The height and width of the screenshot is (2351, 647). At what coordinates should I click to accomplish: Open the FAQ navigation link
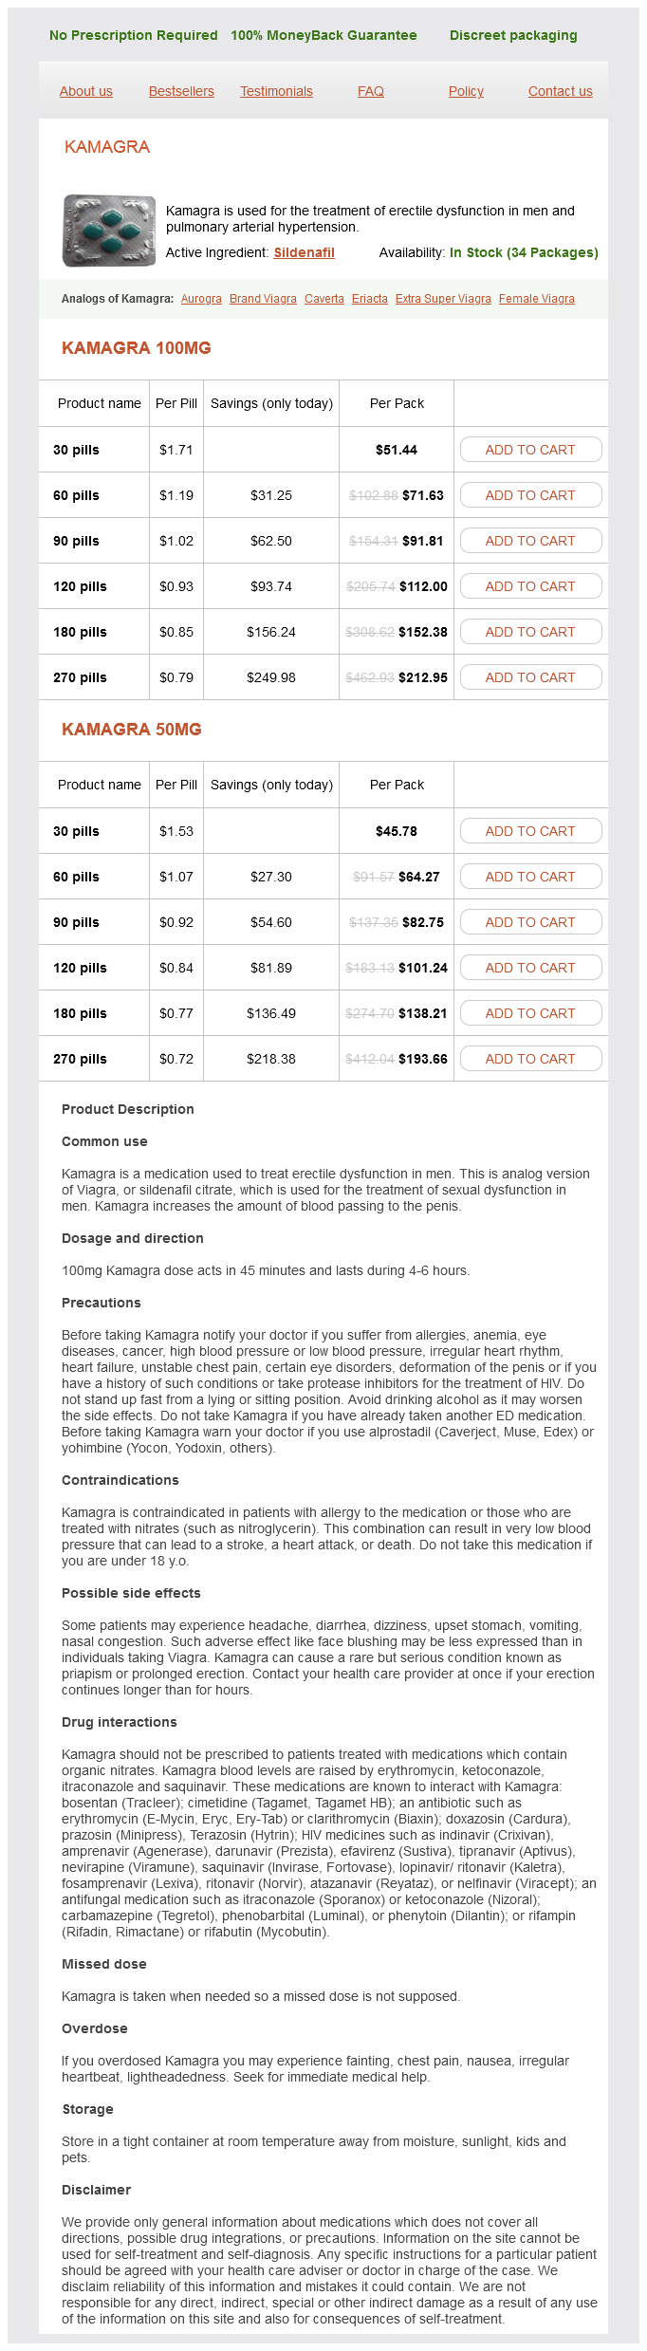tap(371, 91)
